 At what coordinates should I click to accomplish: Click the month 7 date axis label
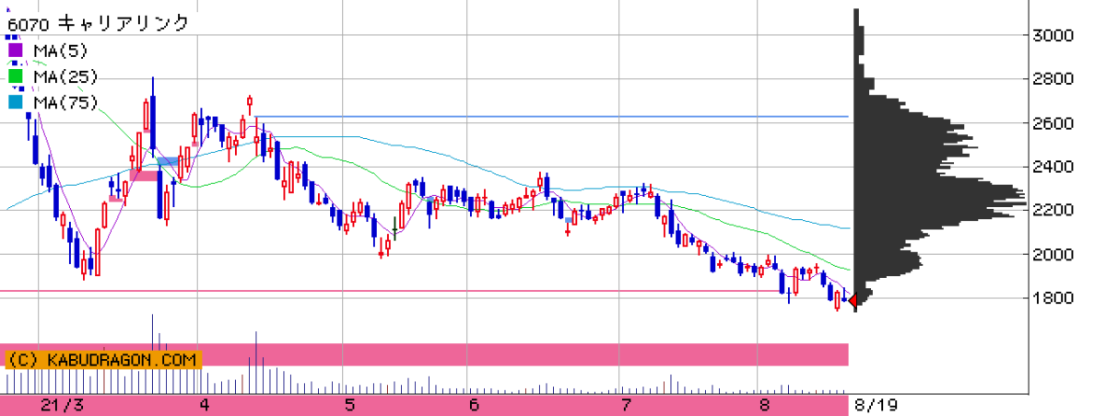(x=626, y=405)
